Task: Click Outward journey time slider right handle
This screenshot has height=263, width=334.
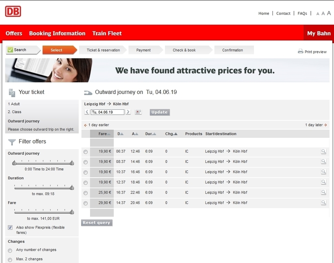Action: pyautogui.click(x=72, y=163)
